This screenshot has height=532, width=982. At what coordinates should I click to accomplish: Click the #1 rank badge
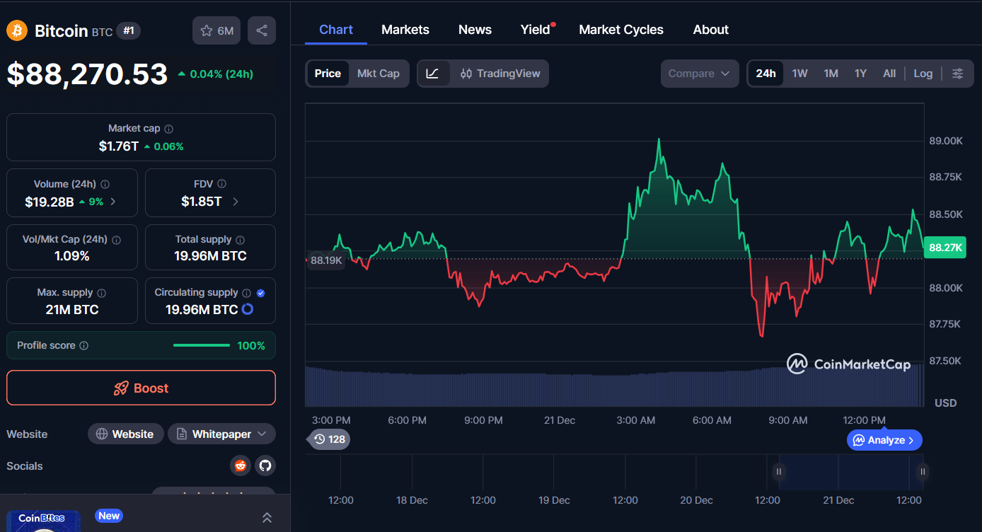128,30
